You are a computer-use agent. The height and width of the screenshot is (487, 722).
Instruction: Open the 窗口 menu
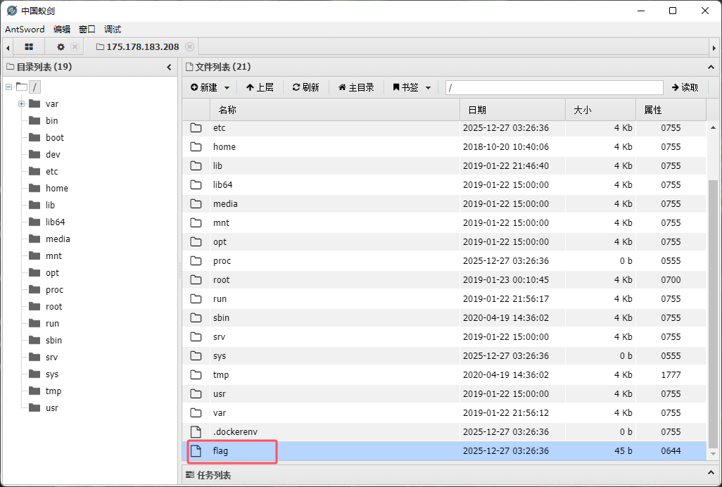click(87, 29)
